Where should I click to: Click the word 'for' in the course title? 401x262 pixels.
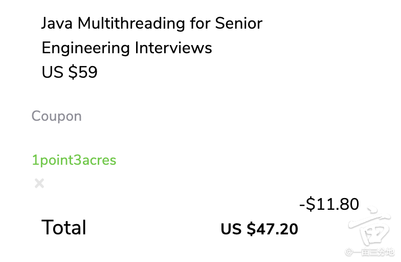(x=200, y=24)
